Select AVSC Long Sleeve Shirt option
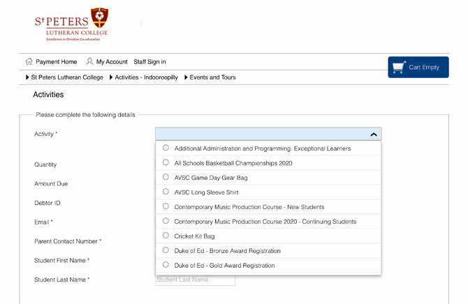This screenshot has height=304, width=468. pyautogui.click(x=166, y=192)
